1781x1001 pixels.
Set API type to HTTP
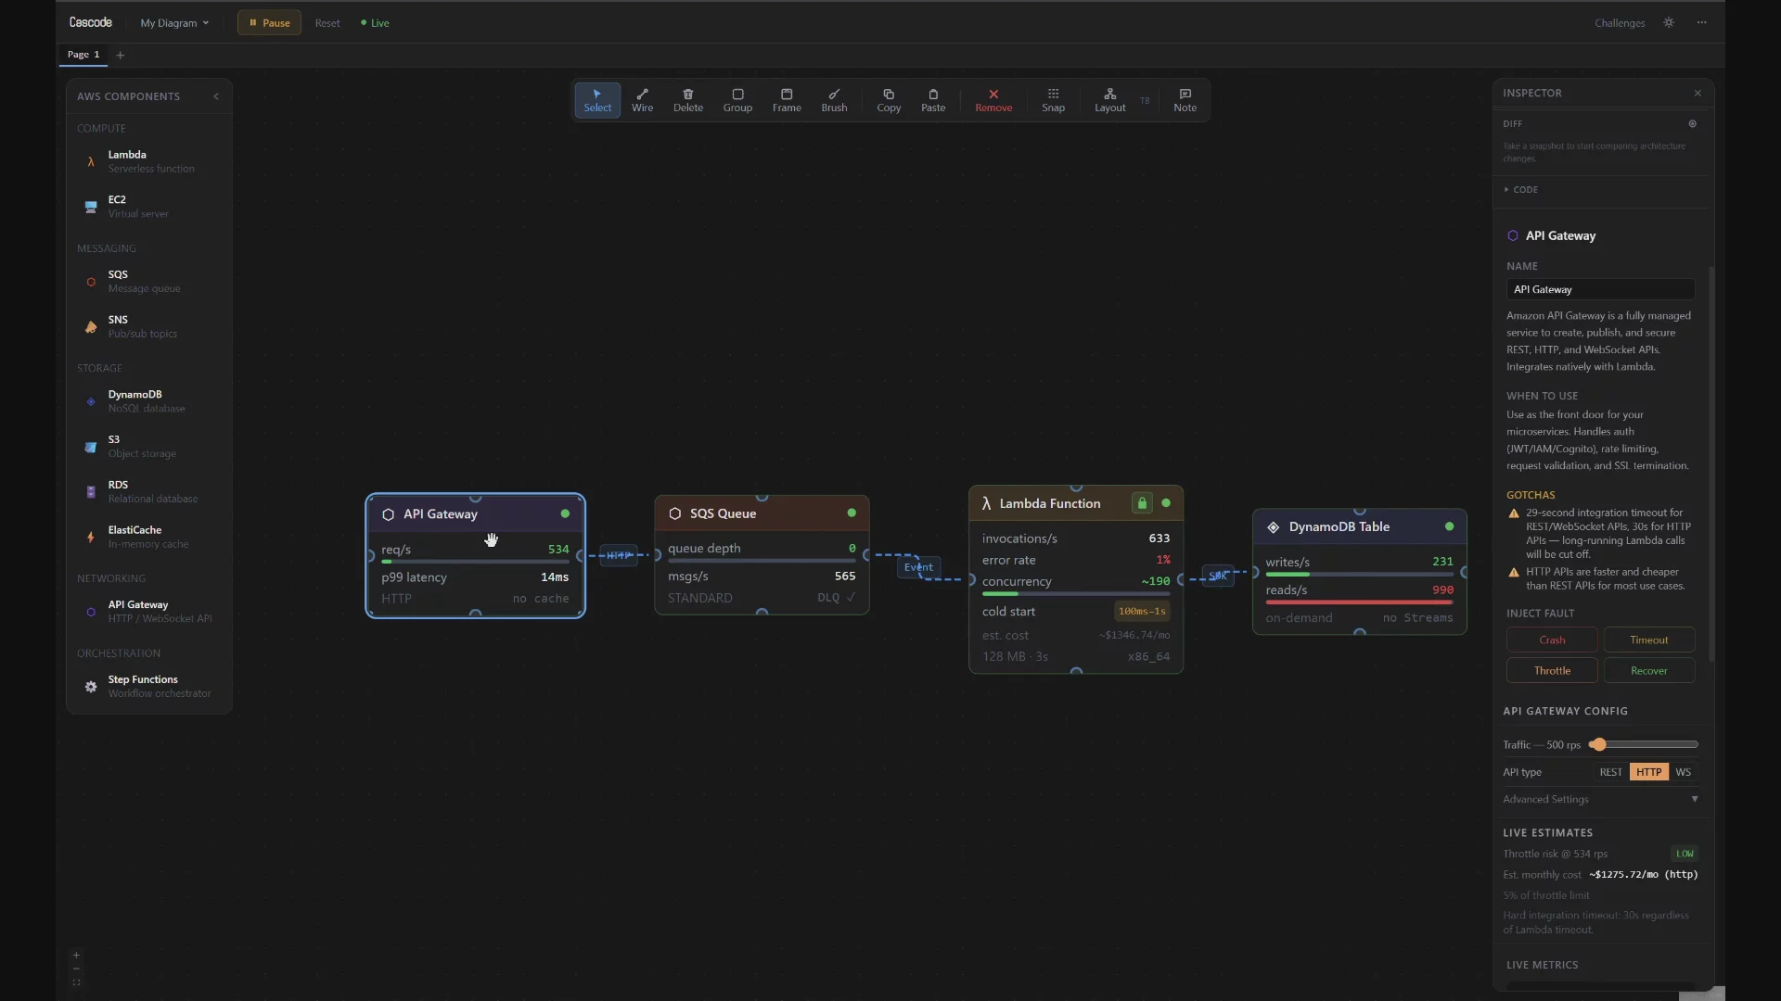[1648, 772]
